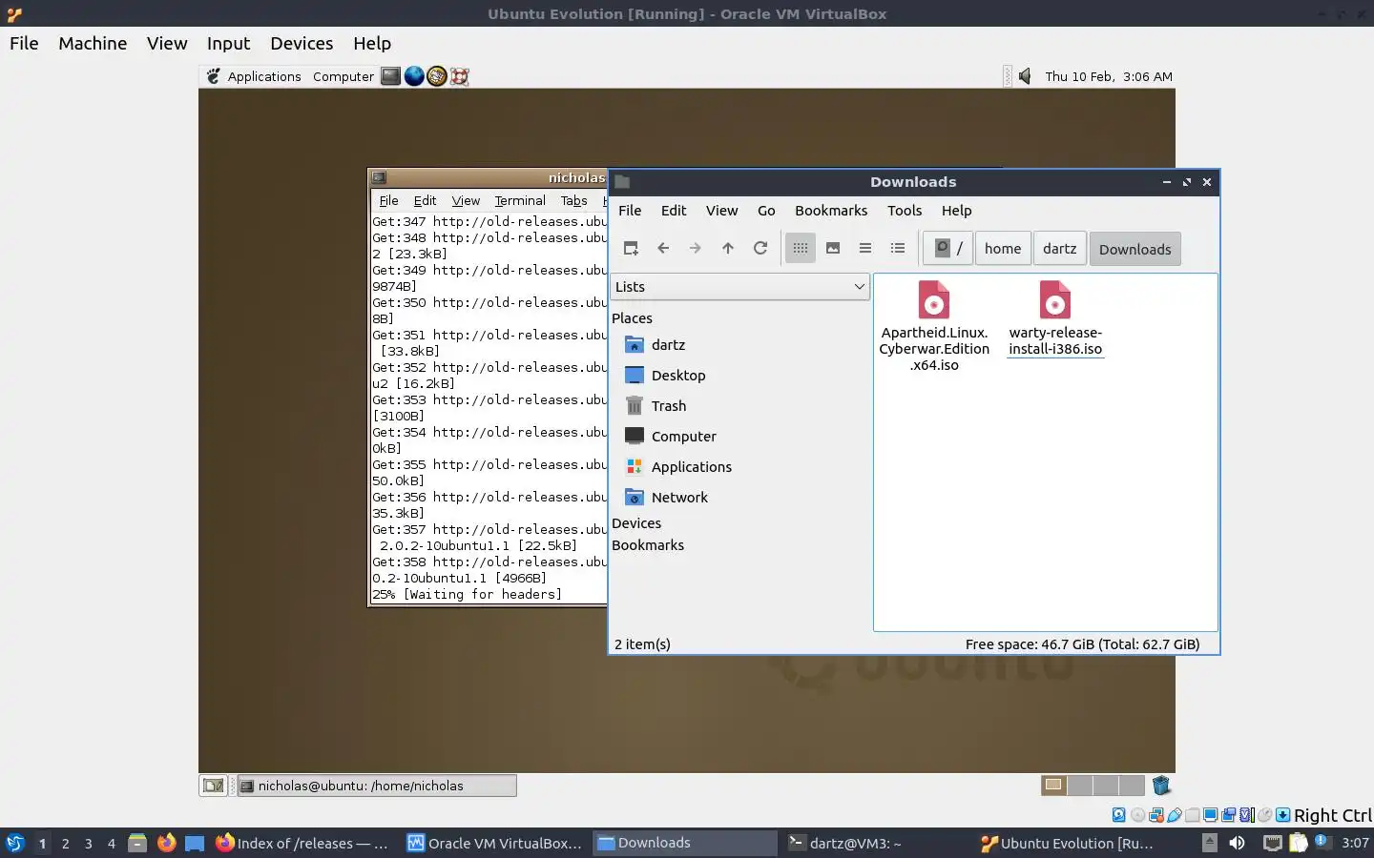Click VirtualBox network activity indicator

pyautogui.click(x=1155, y=815)
